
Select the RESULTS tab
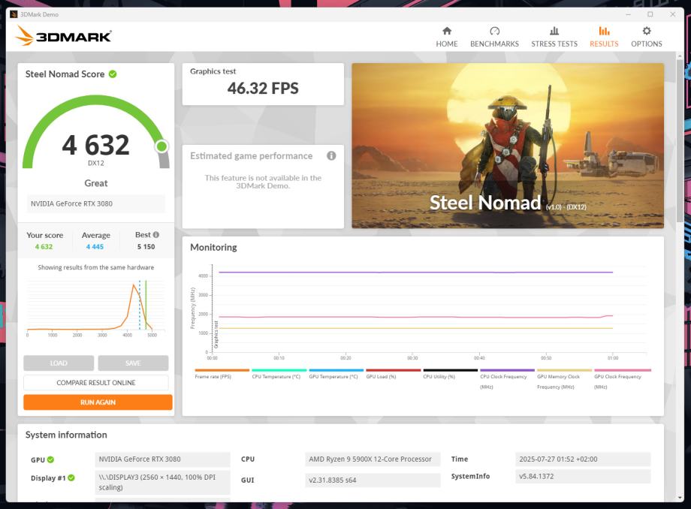click(x=604, y=37)
